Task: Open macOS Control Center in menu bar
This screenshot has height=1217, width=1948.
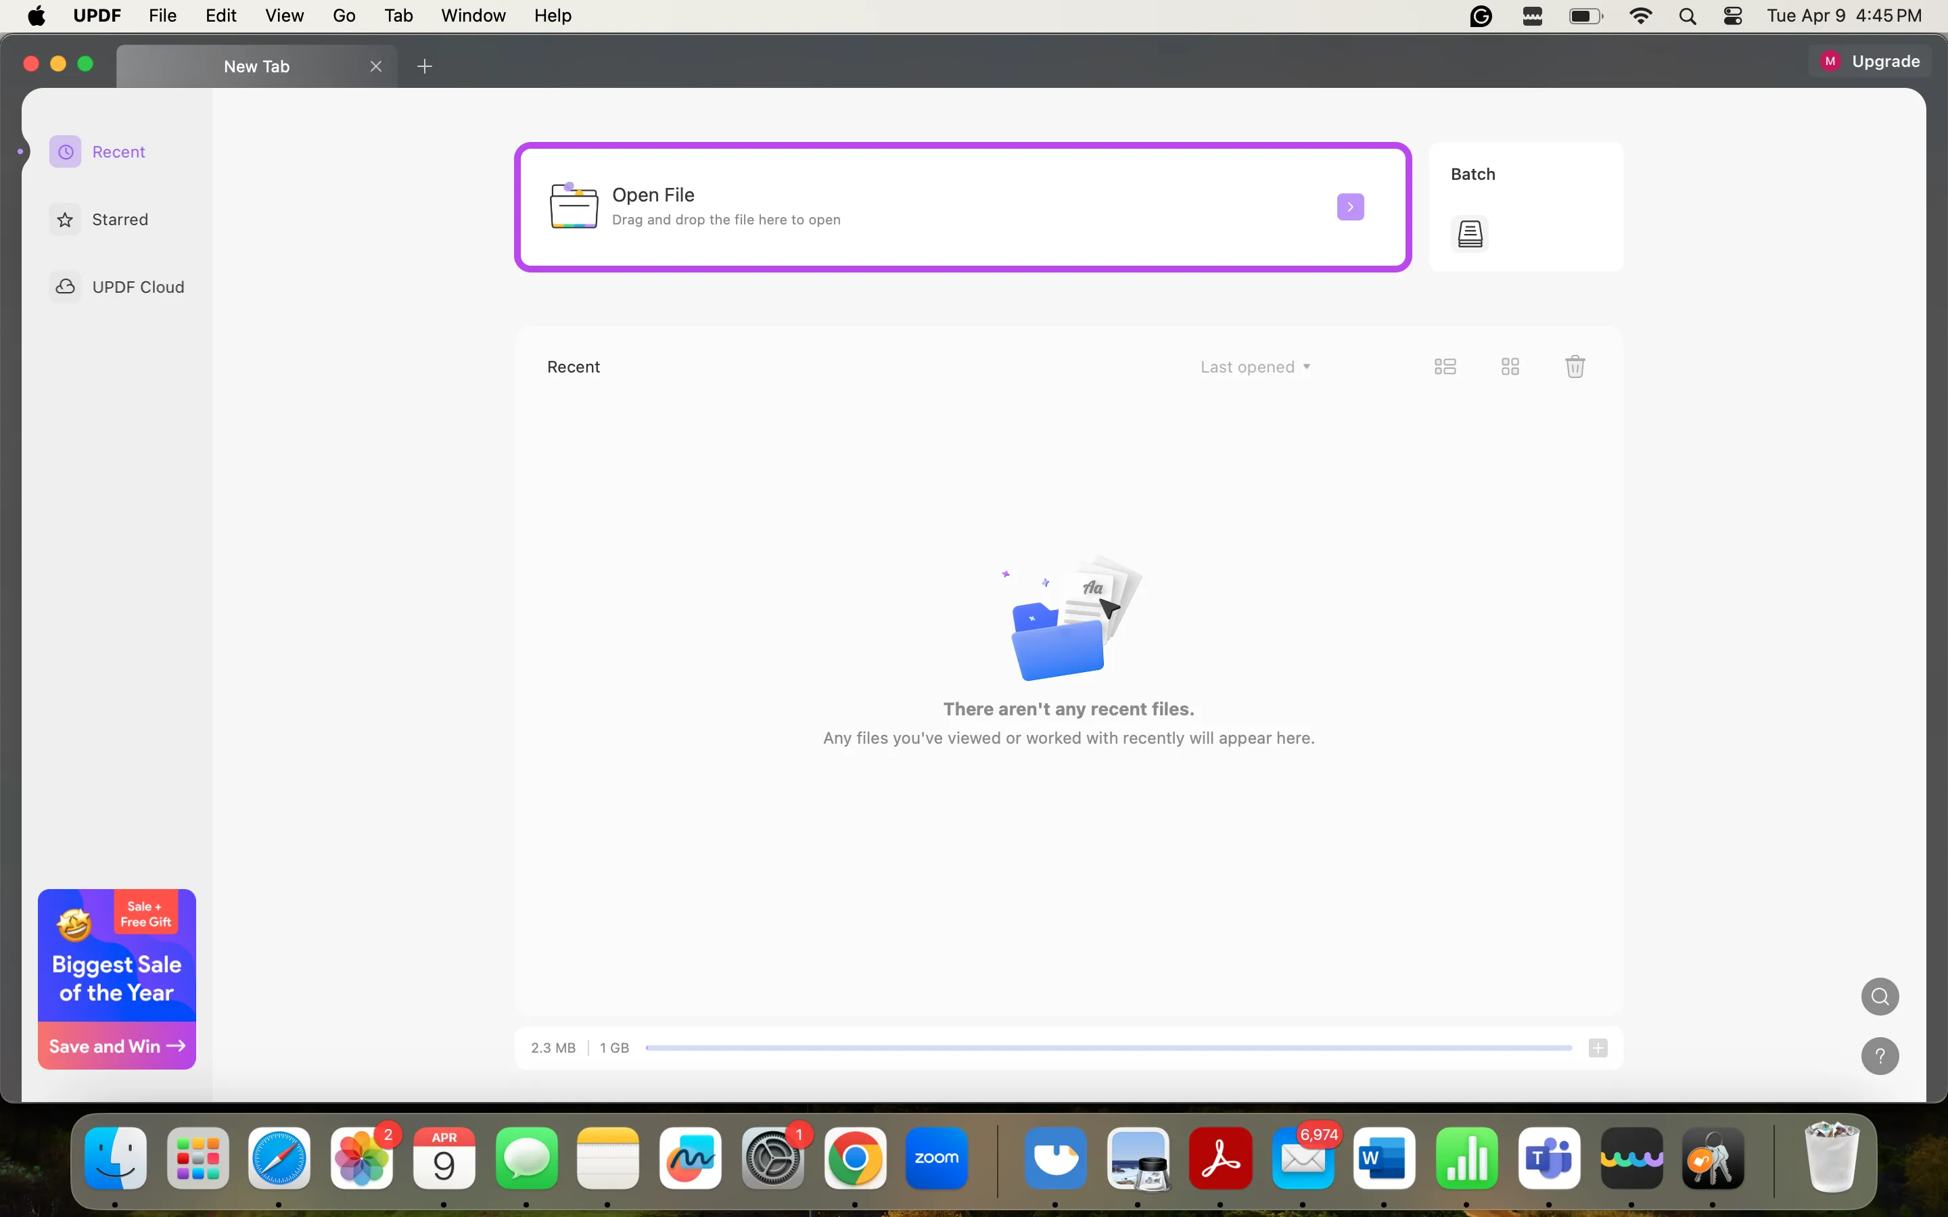Action: (x=1732, y=16)
